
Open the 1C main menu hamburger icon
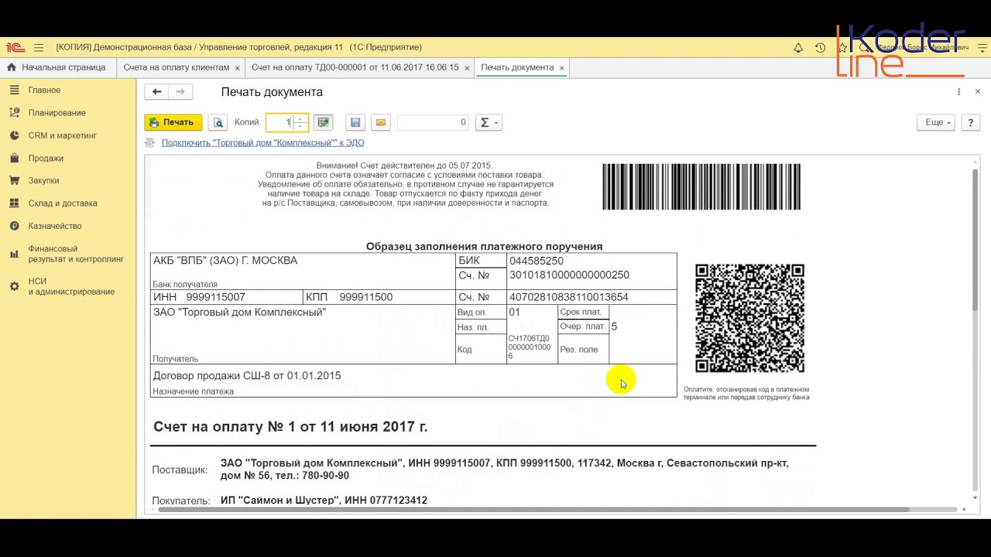pos(39,48)
